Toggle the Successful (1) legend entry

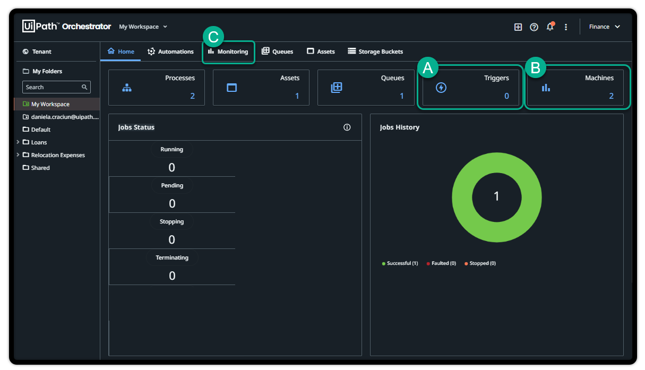pos(400,263)
